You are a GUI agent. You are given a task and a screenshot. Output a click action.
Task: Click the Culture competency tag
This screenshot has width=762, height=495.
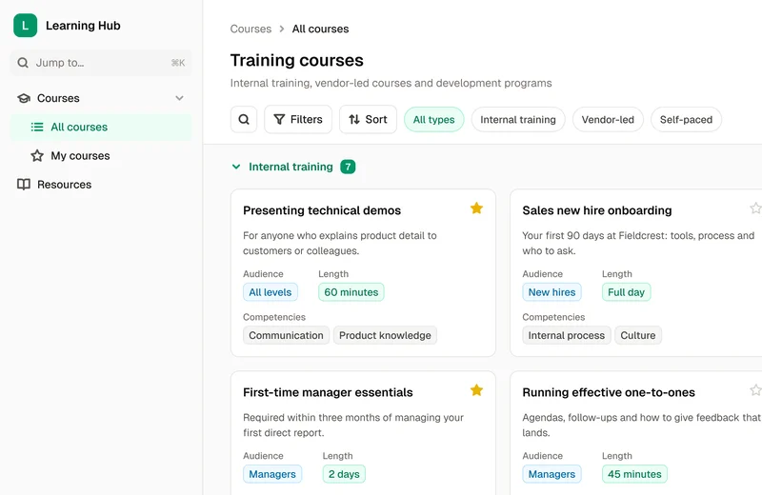[637, 335]
